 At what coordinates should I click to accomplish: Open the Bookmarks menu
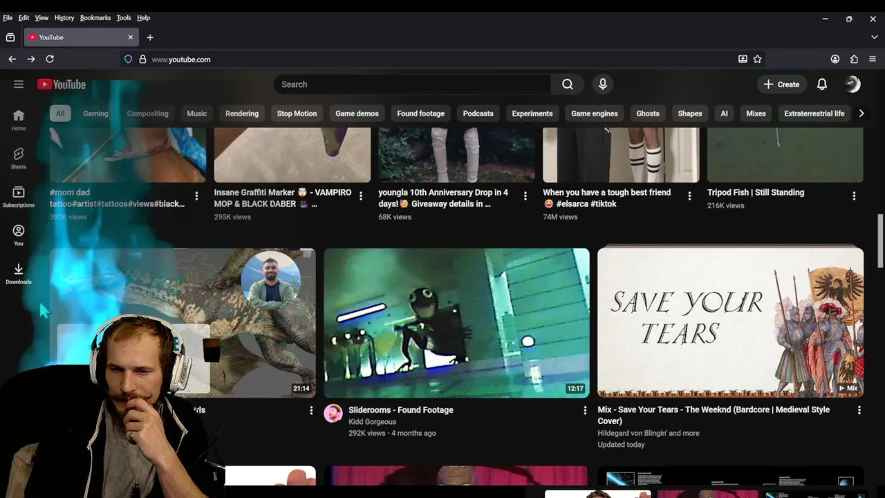[95, 18]
